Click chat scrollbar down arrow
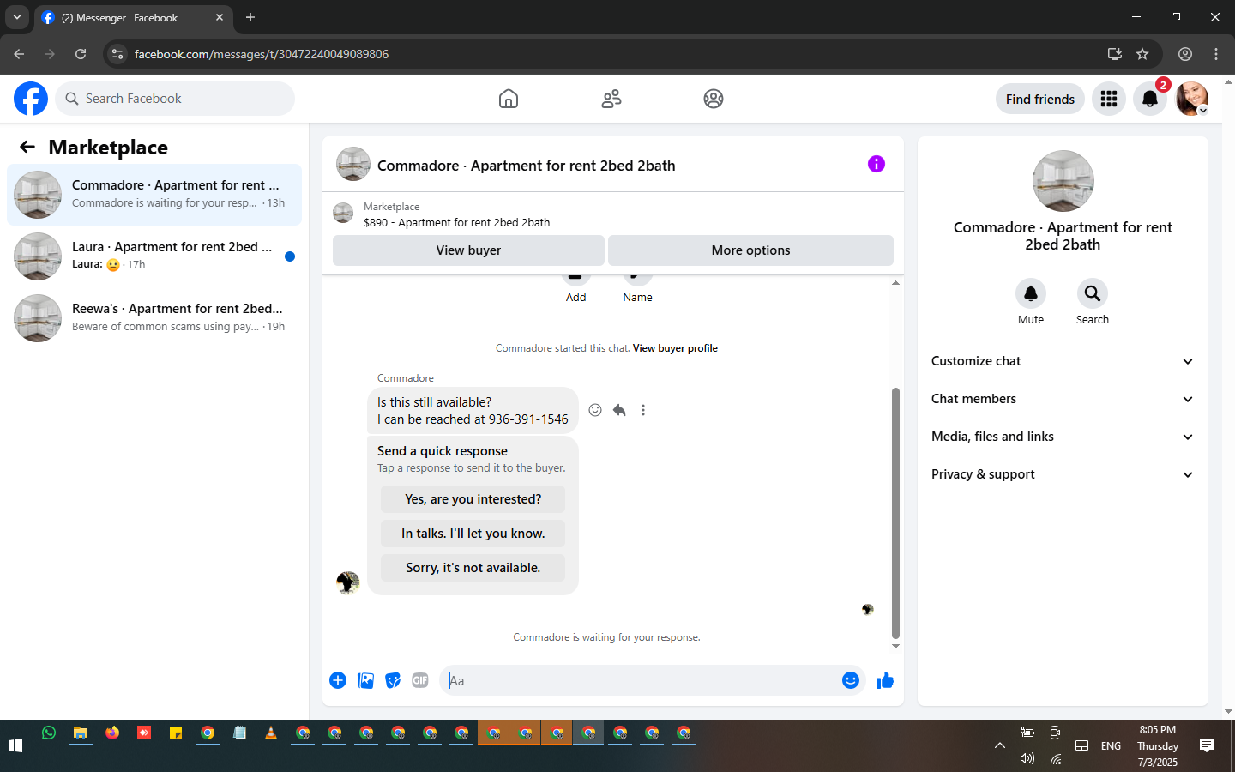Screen dimensions: 1235x772 tap(895, 647)
